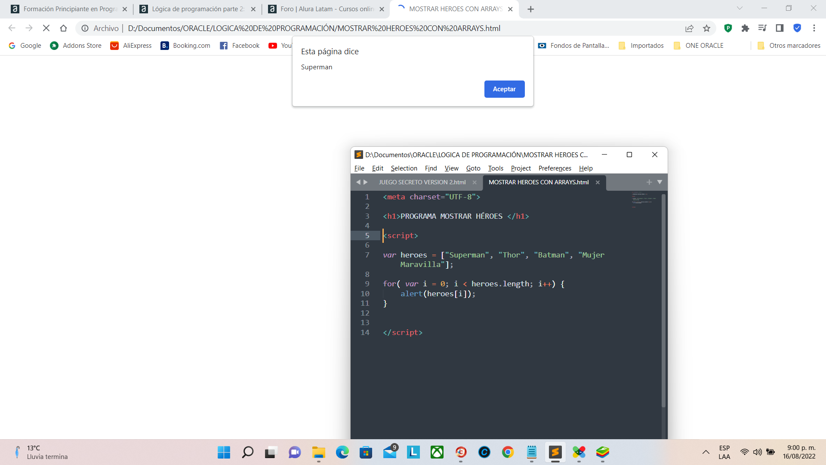Image resolution: width=826 pixels, height=465 pixels.
Task: Open the Edit menu in Sublime Text
Action: (377, 168)
